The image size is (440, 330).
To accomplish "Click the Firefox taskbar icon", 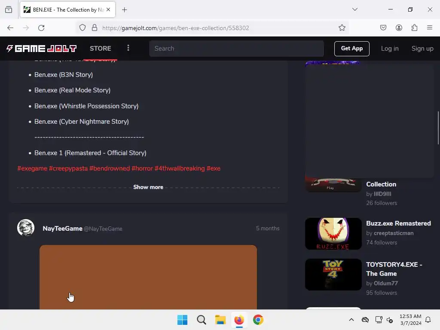I will point(239,320).
